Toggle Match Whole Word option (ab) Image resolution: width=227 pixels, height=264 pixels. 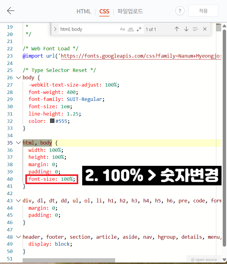pos(131,29)
